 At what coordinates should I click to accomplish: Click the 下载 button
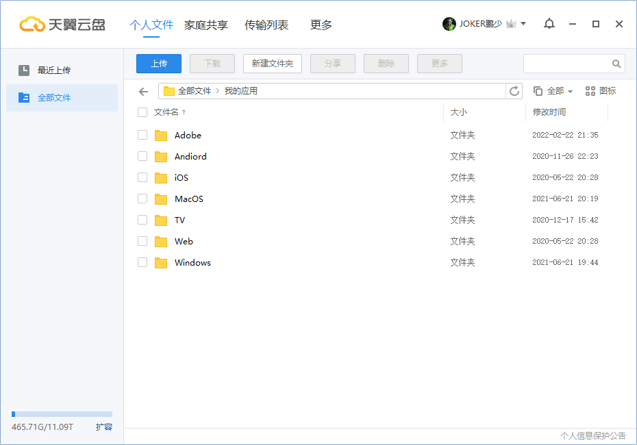212,64
